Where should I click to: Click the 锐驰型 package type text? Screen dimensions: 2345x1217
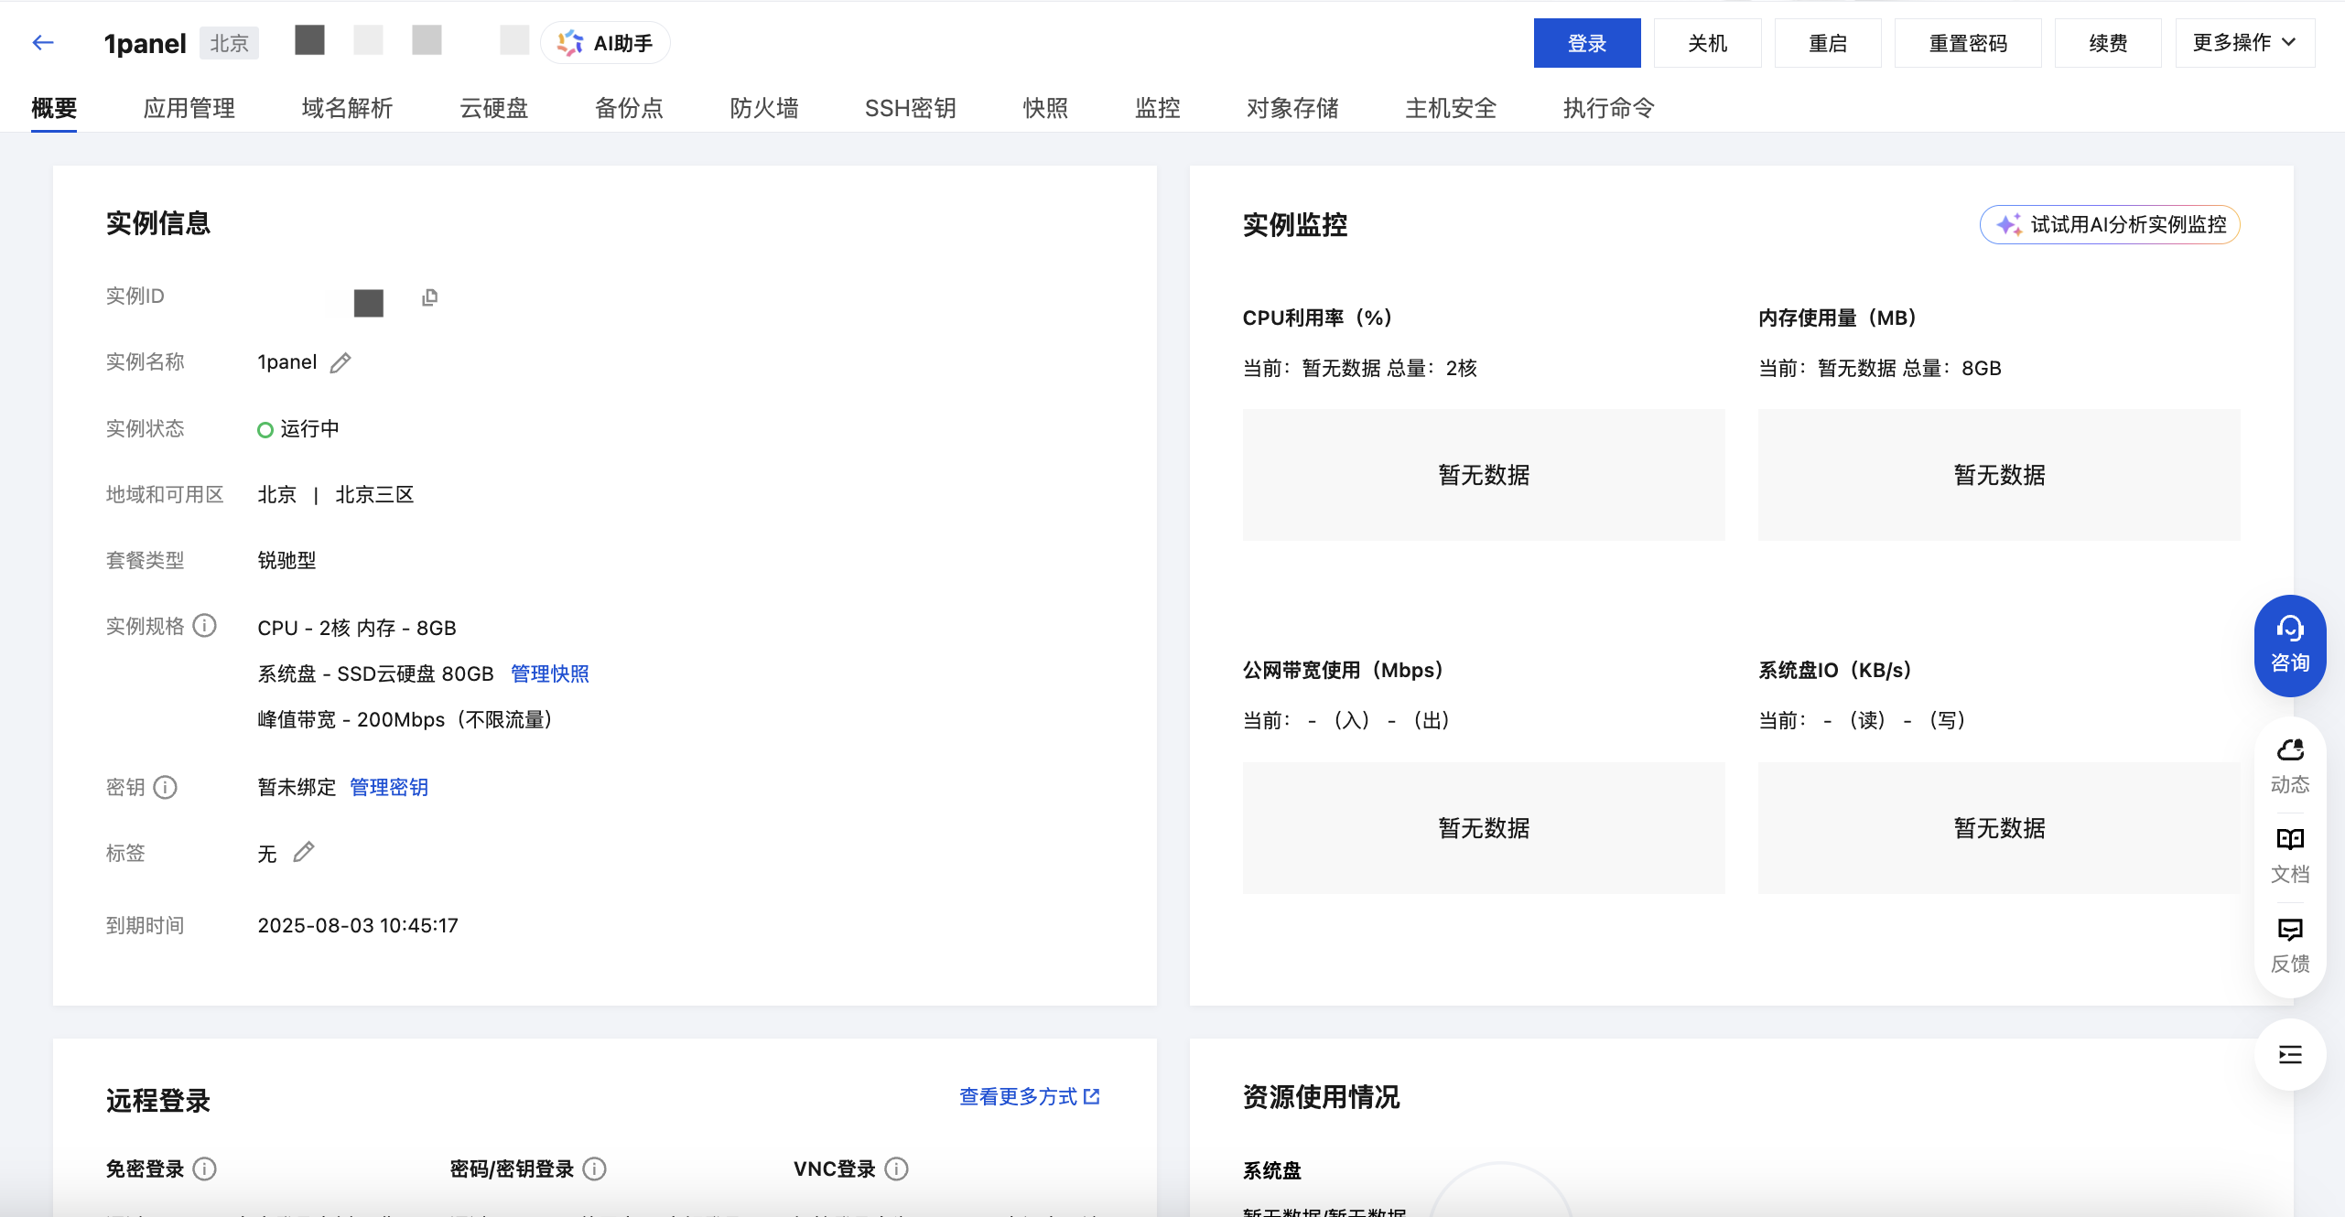click(x=286, y=561)
